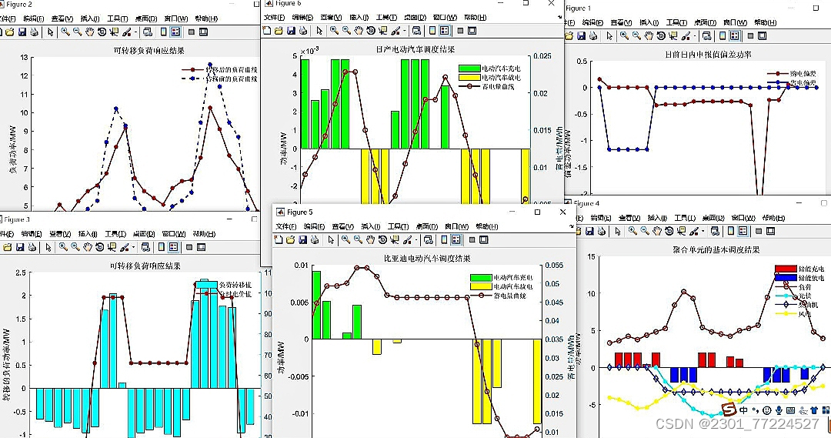Print icon in Figure 5 toolbar
The height and width of the screenshot is (438, 831).
coord(315,240)
